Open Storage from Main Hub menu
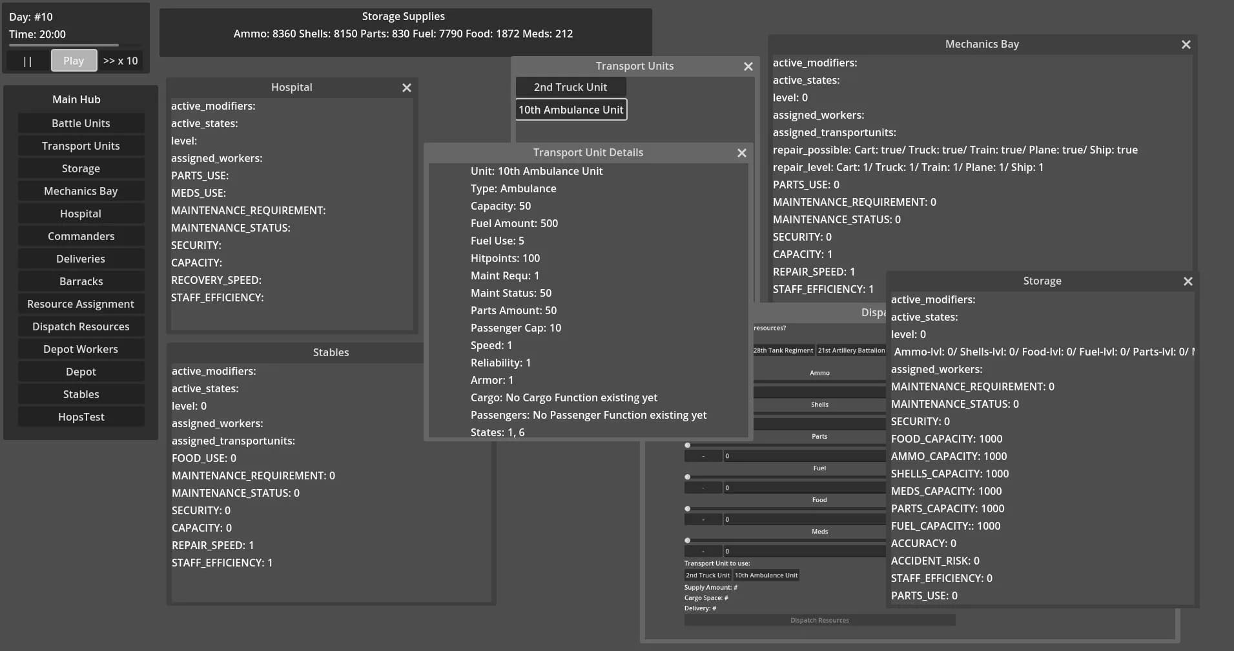The width and height of the screenshot is (1234, 651). pos(81,168)
